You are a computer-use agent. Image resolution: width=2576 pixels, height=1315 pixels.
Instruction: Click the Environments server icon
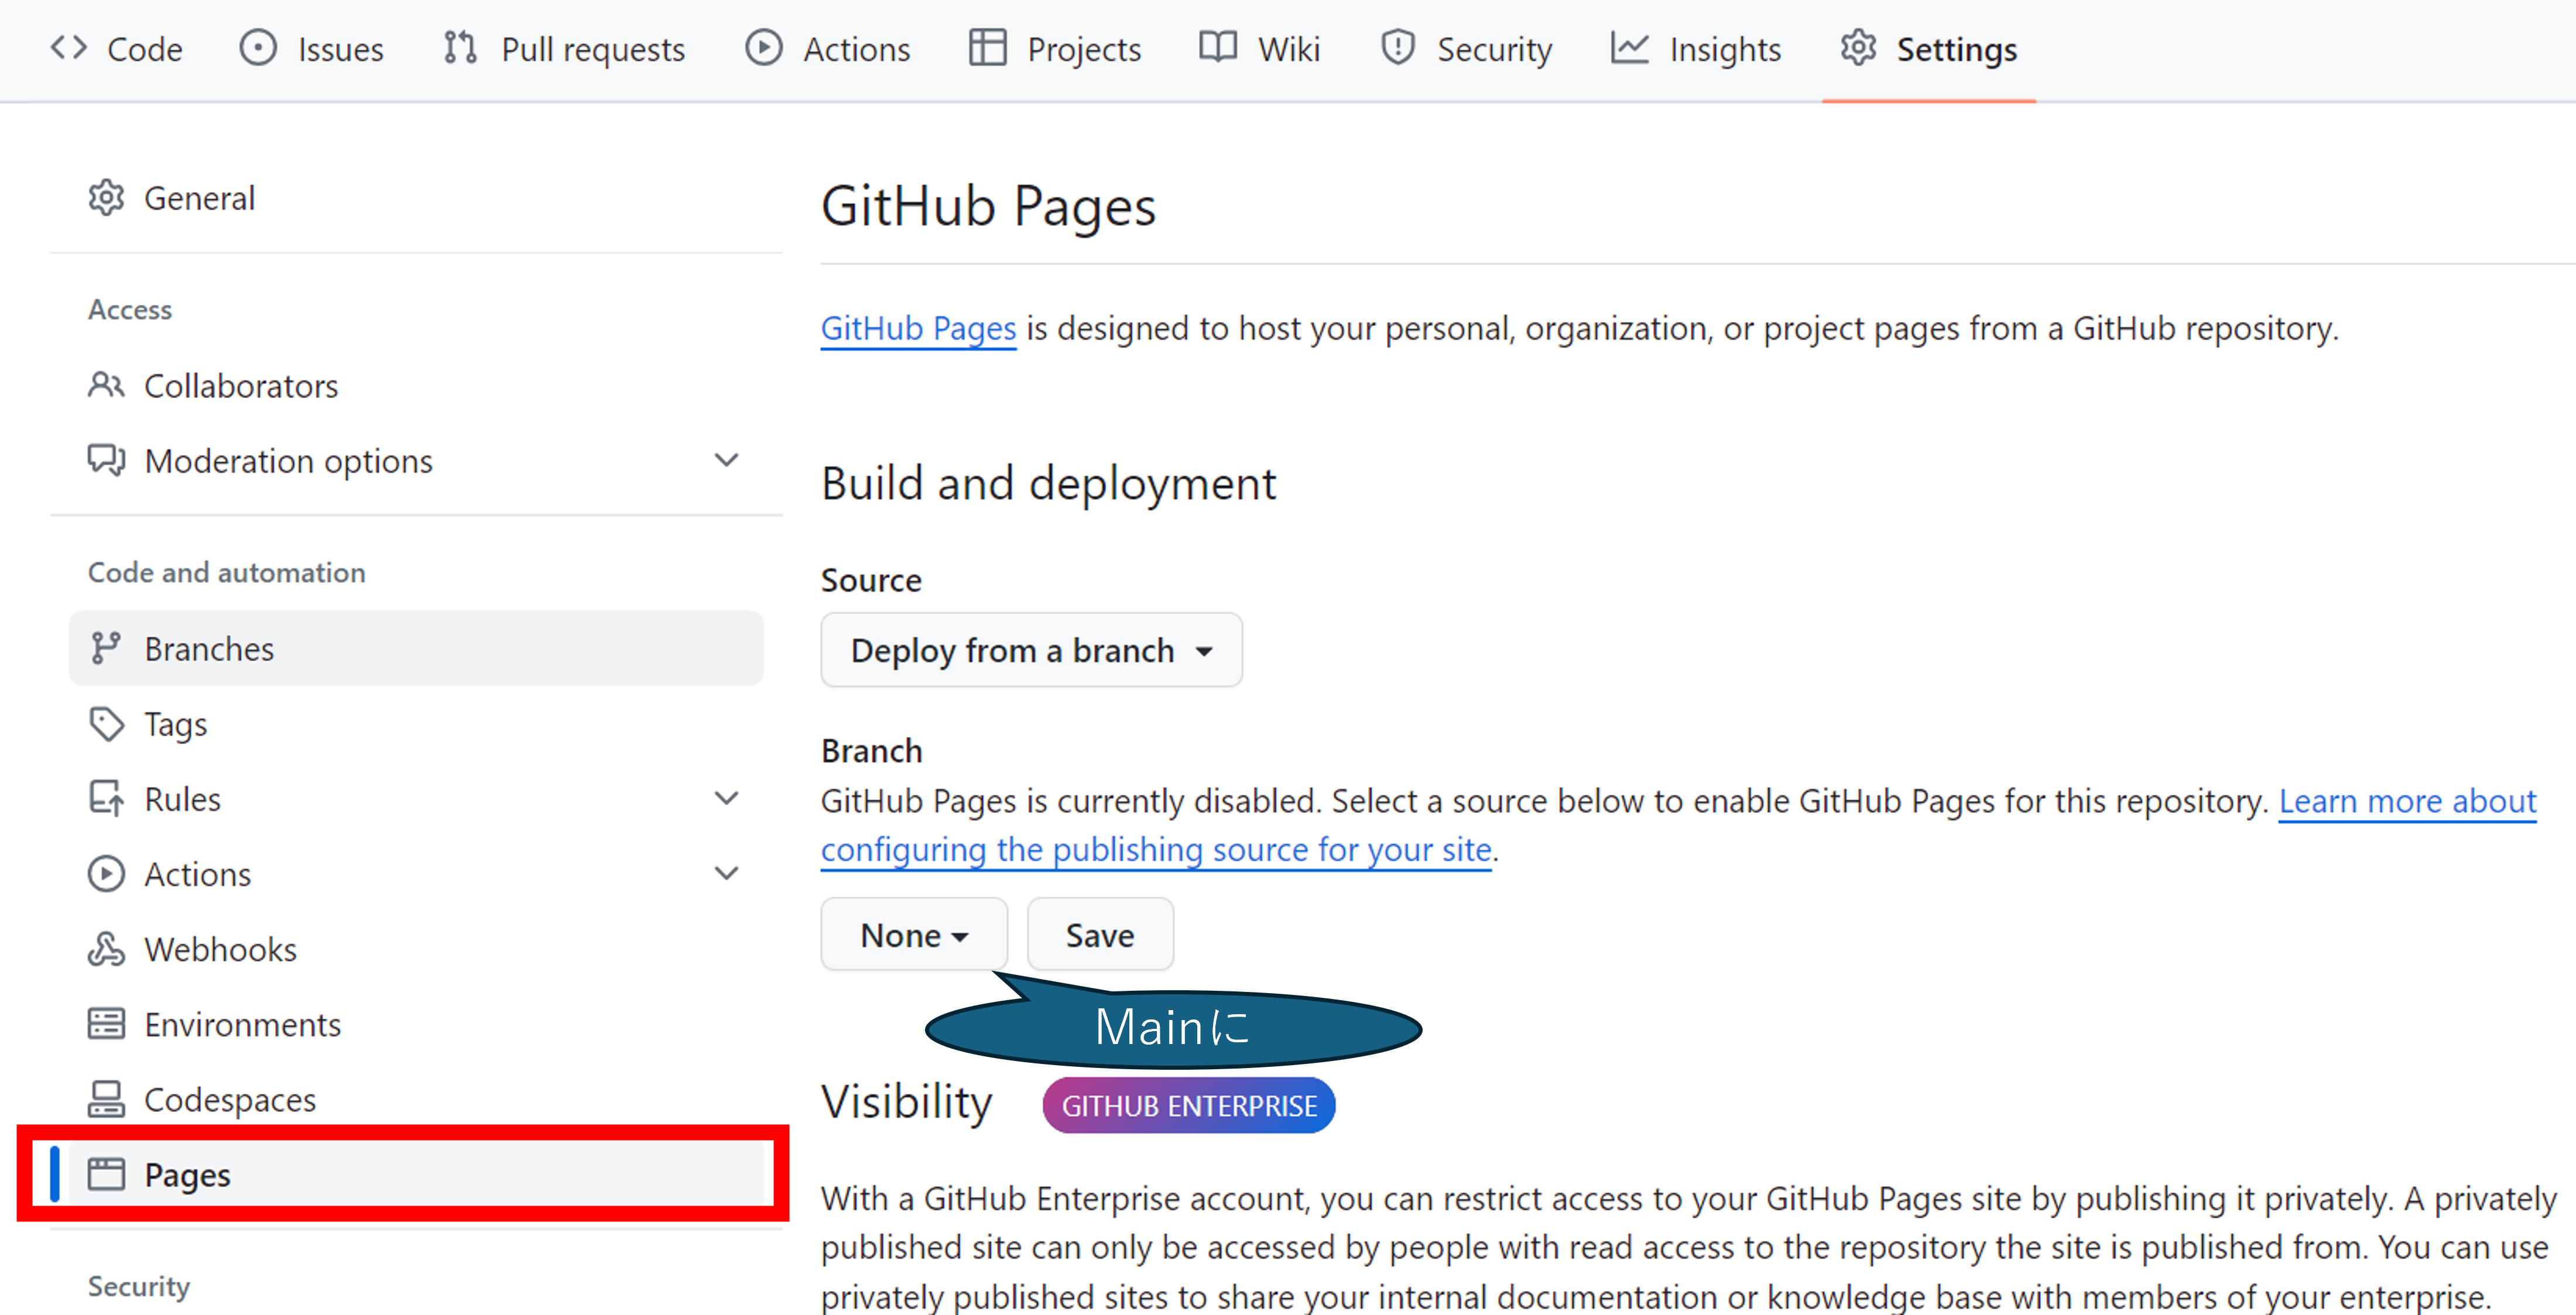tap(106, 1024)
